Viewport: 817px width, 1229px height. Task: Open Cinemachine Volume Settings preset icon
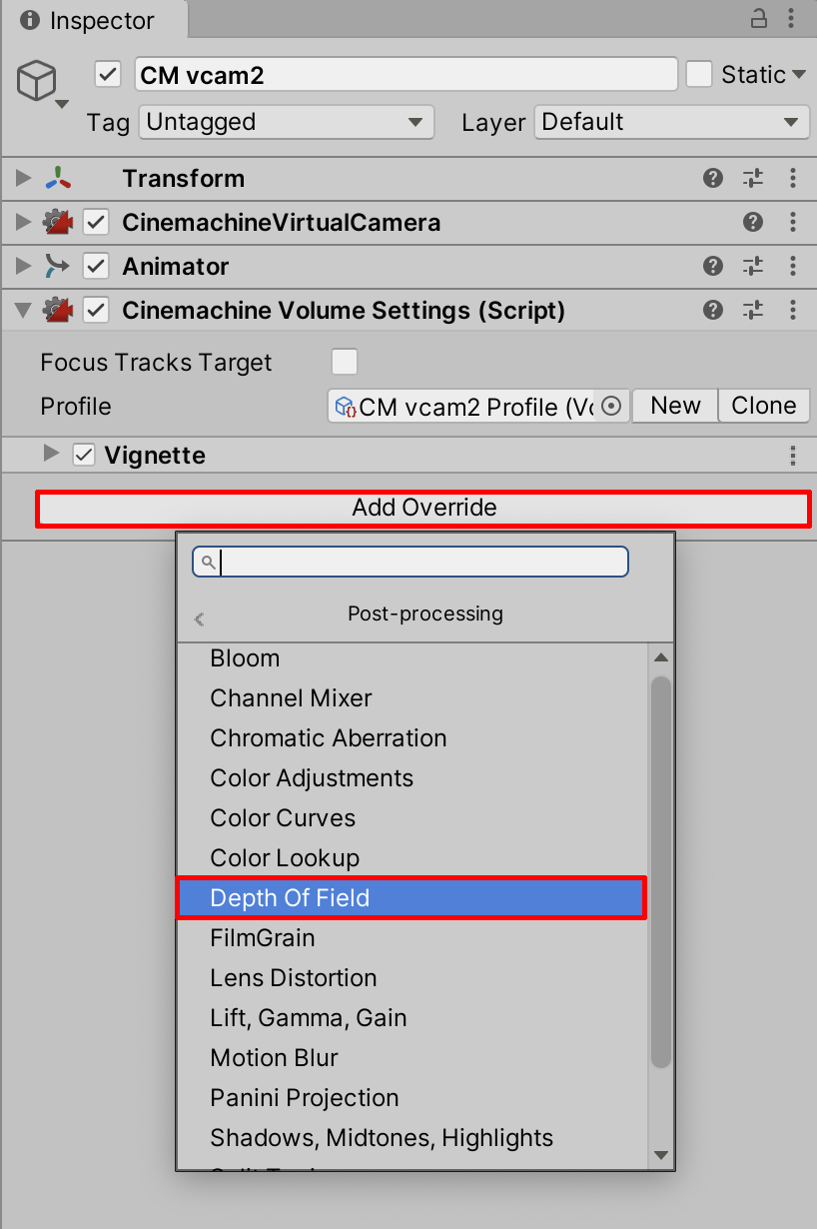pyautogui.click(x=753, y=310)
